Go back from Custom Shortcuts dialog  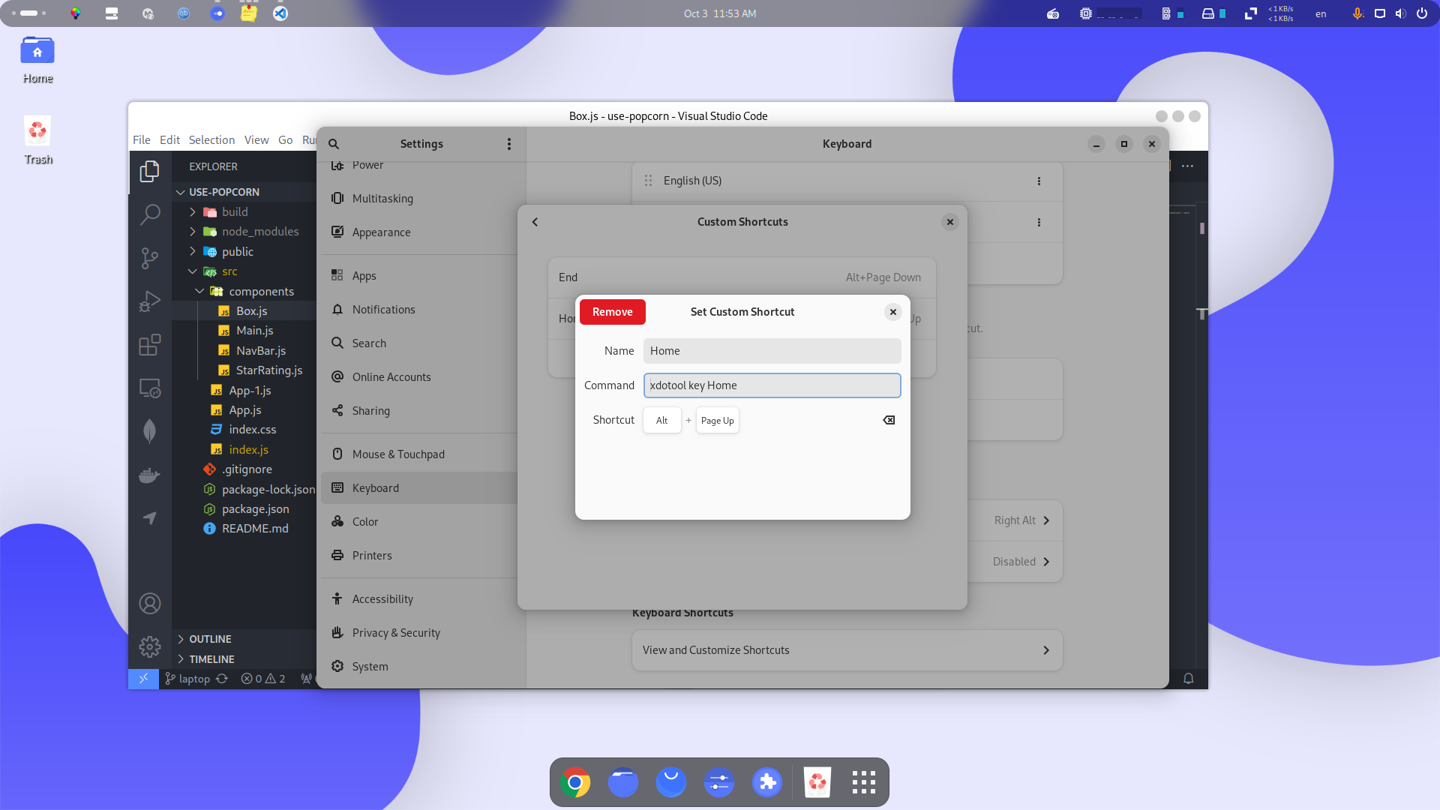click(x=535, y=222)
